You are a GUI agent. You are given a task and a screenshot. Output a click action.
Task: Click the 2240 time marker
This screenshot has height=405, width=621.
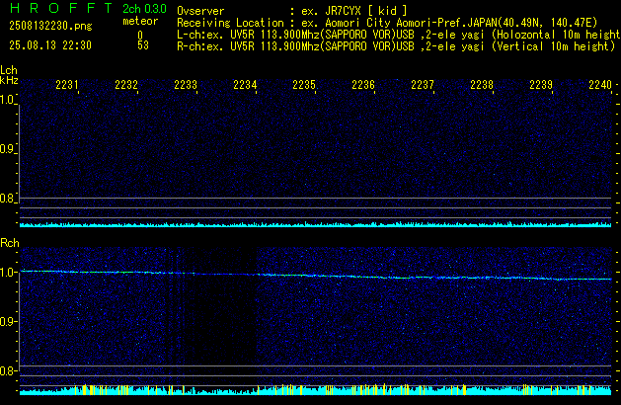[x=600, y=85]
